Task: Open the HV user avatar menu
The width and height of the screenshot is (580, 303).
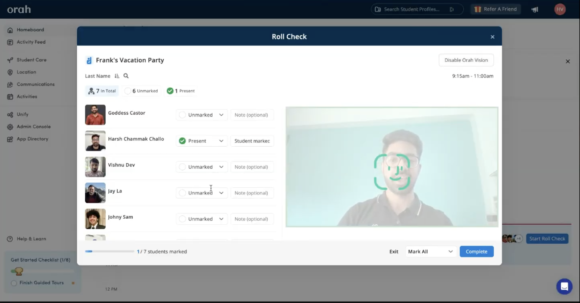Action: point(560,9)
